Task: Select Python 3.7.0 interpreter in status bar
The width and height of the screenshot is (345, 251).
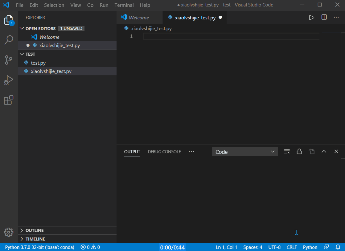Action: (39, 247)
